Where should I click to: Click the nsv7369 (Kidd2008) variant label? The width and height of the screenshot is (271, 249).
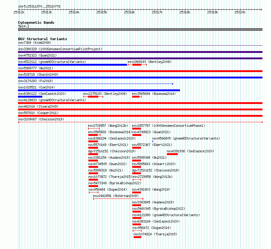[35, 43]
